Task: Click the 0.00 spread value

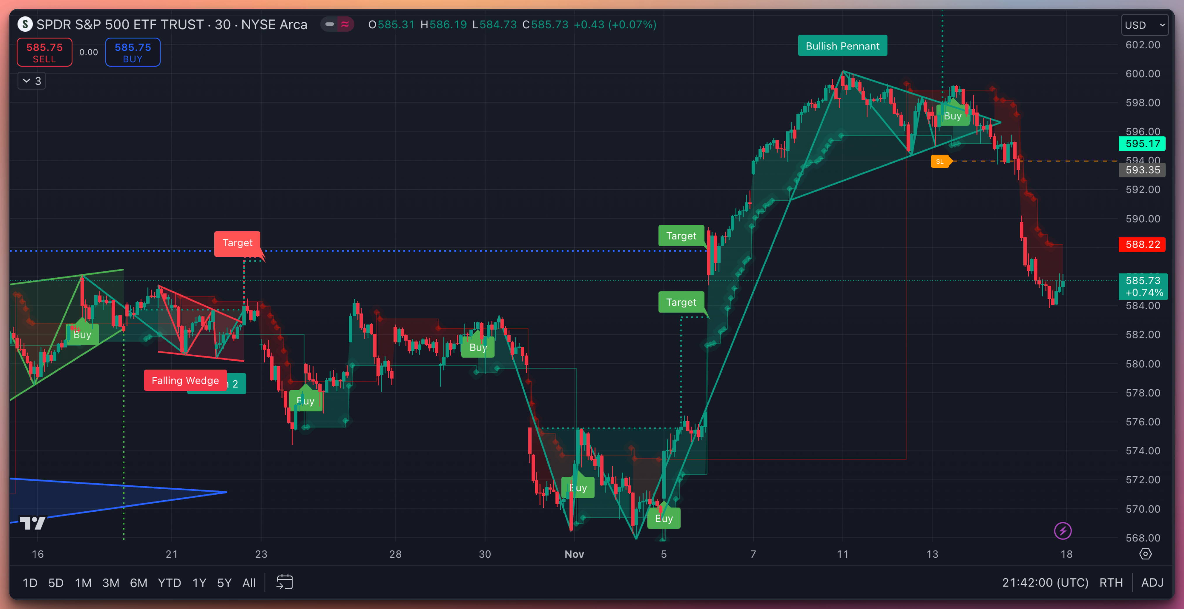Action: pos(89,52)
